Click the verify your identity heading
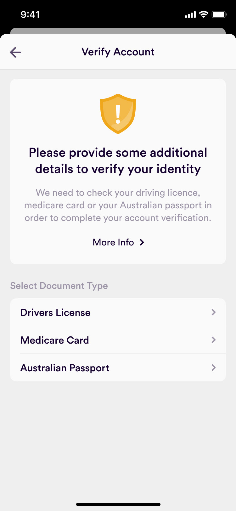The width and height of the screenshot is (236, 511). click(118, 161)
